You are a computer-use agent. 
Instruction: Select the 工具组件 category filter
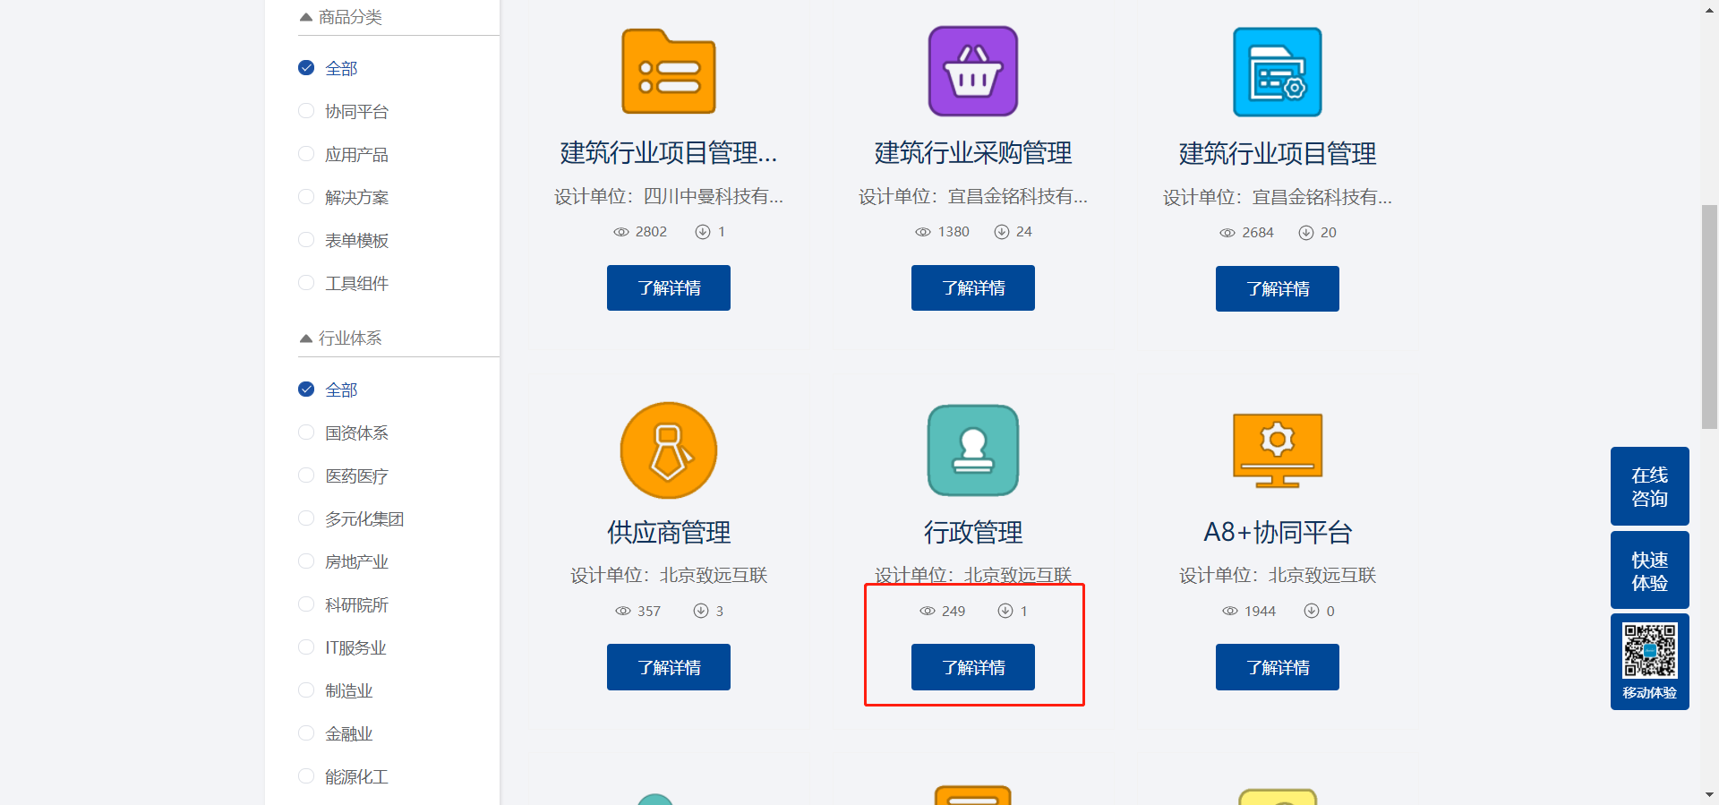click(343, 283)
